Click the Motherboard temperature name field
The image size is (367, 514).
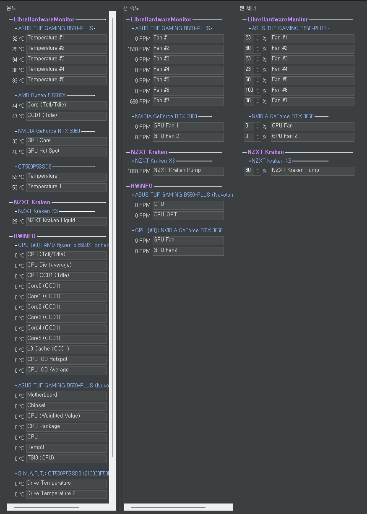(x=66, y=396)
